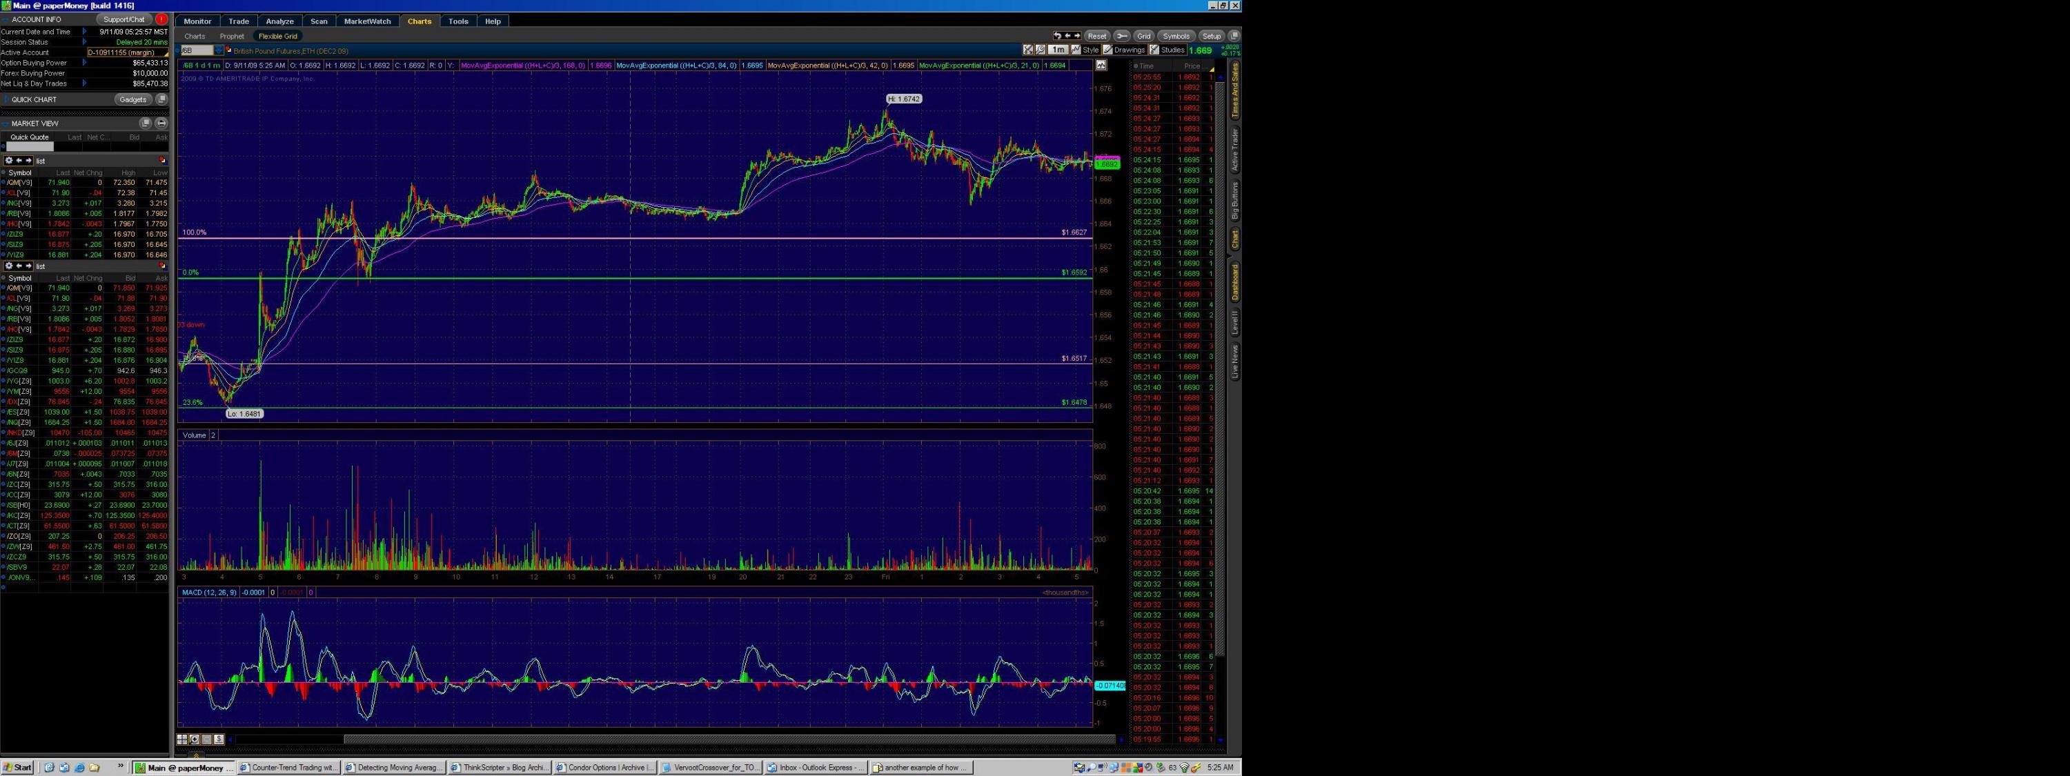Switch to Inbox - Outlook Express taskbar window

coord(816,767)
